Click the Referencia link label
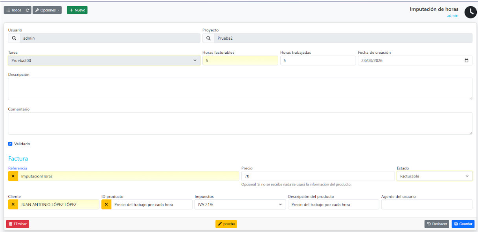The image size is (478, 232). click(x=18, y=168)
